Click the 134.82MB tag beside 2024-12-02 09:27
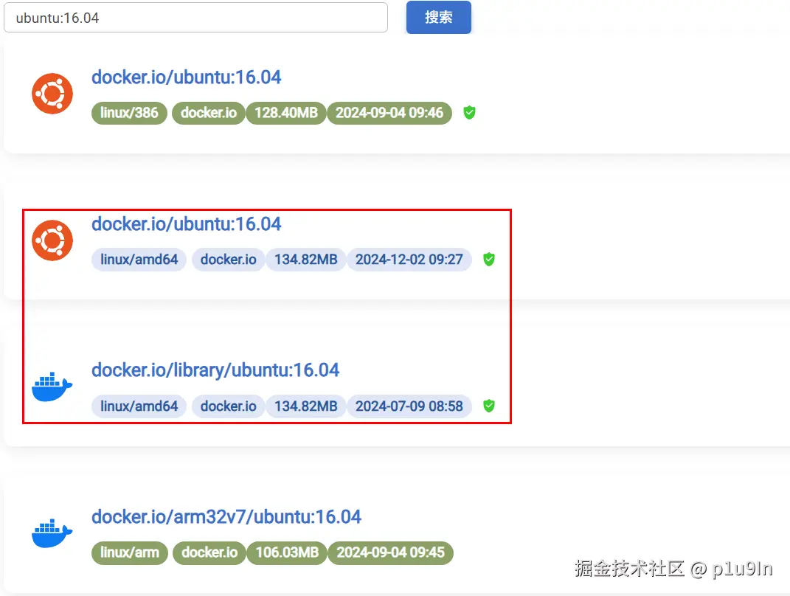 306,260
